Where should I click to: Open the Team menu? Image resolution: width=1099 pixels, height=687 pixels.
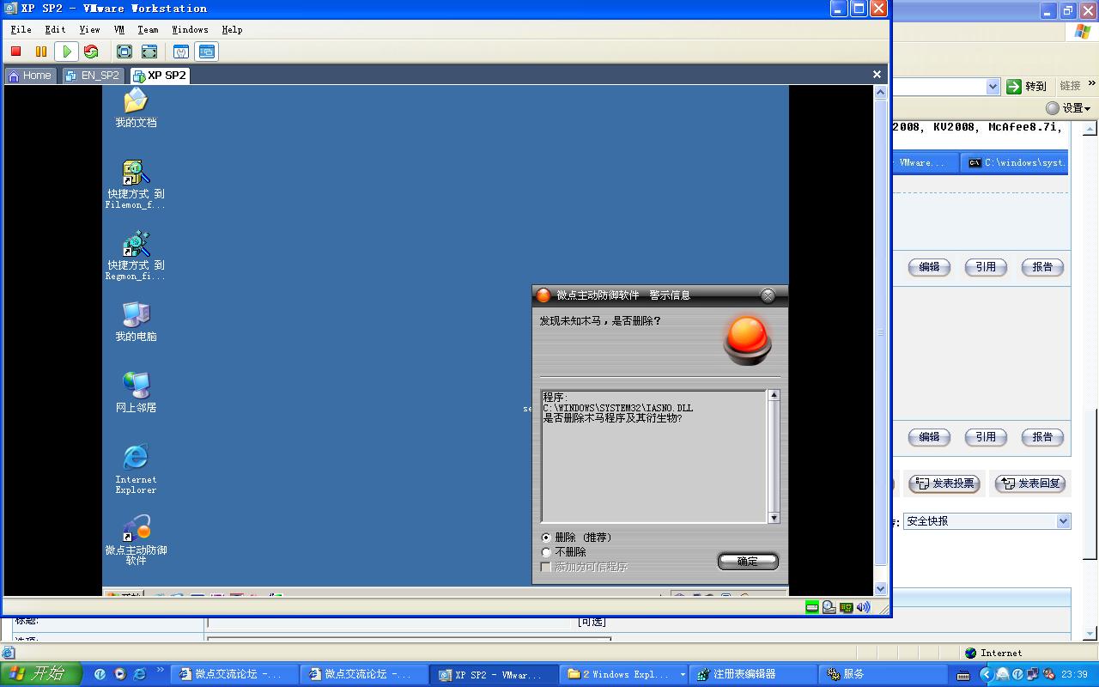tap(148, 29)
